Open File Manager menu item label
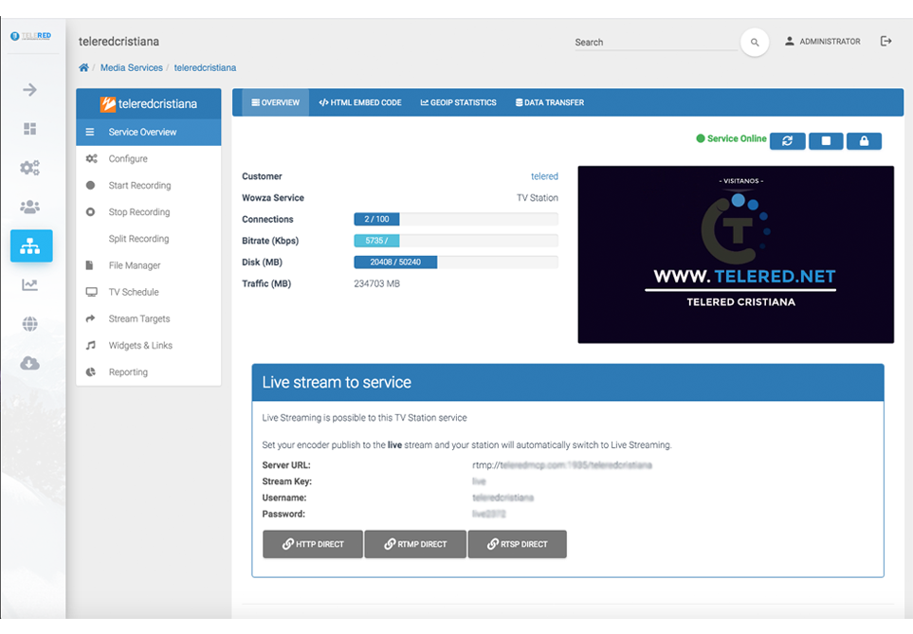This screenshot has width=913, height=634. [135, 265]
